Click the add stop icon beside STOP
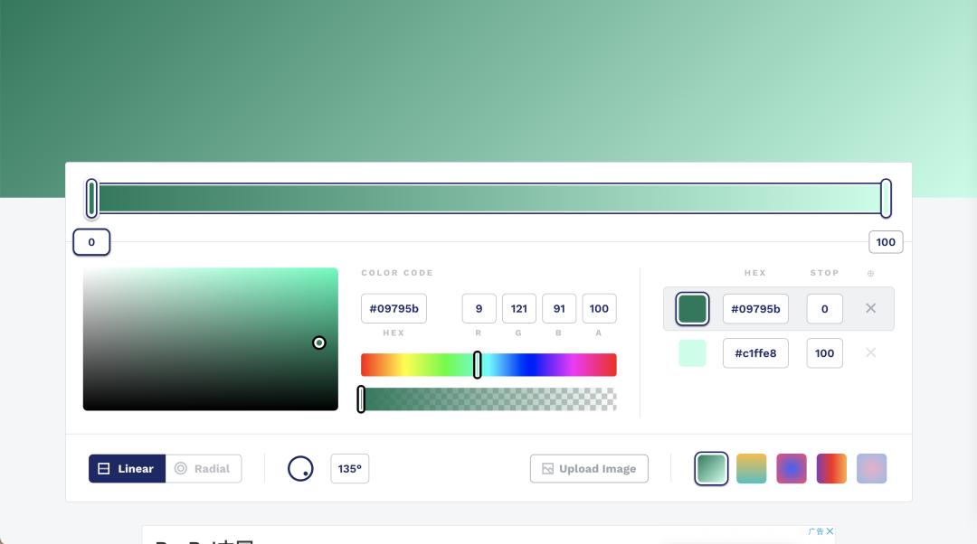 click(870, 273)
